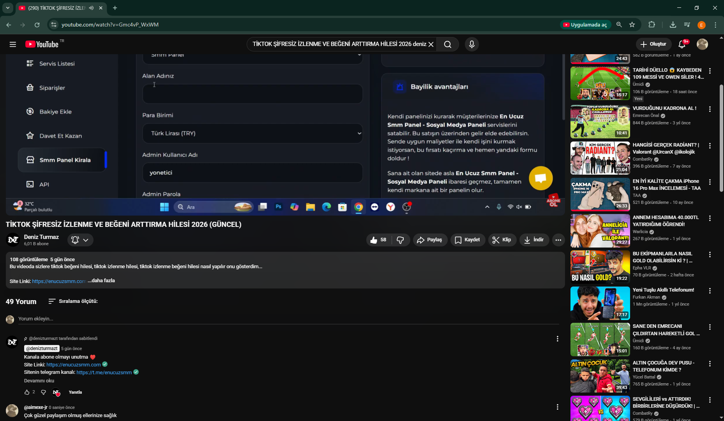Viewport: 724px width, 421px height.
Task: Like the video with thumbs up
Action: 378,240
